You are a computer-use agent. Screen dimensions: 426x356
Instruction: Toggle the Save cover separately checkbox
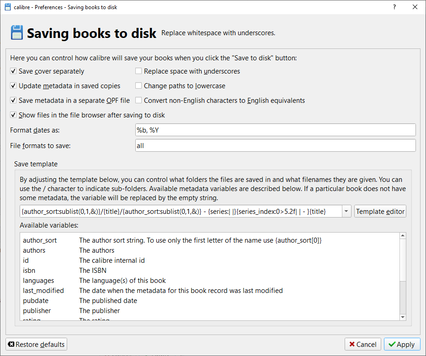coord(13,71)
